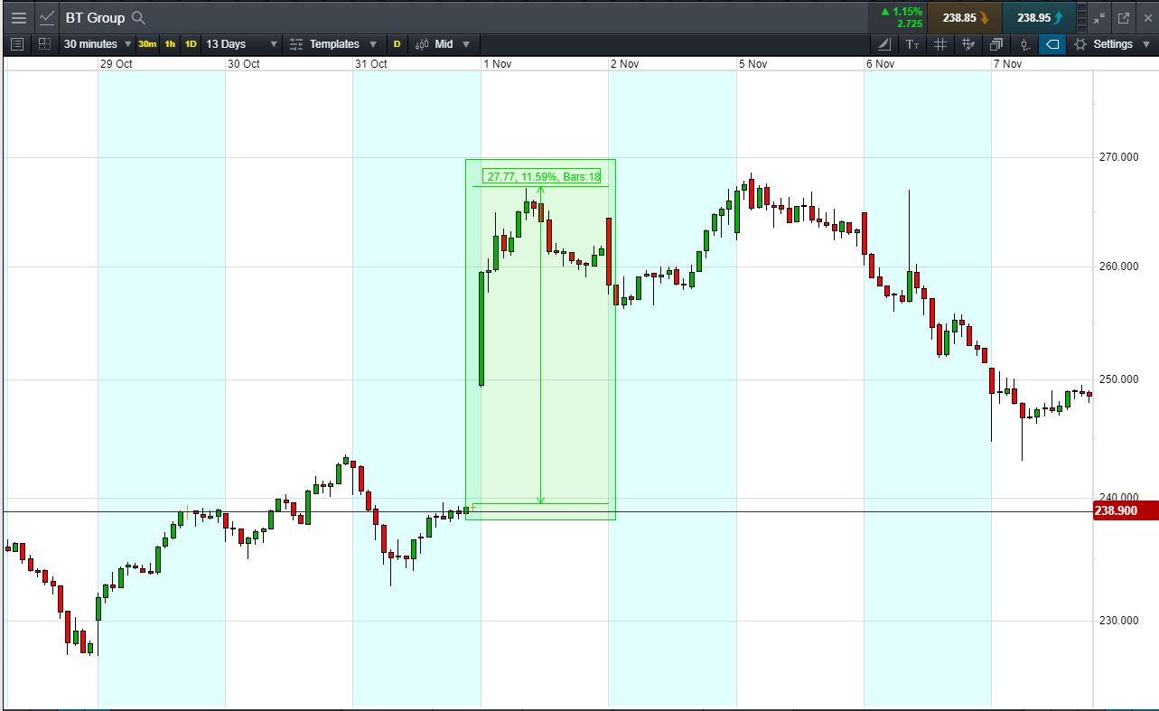Viewport: 1159px width, 711px height.
Task: Open the chart layers icon
Action: 996,44
